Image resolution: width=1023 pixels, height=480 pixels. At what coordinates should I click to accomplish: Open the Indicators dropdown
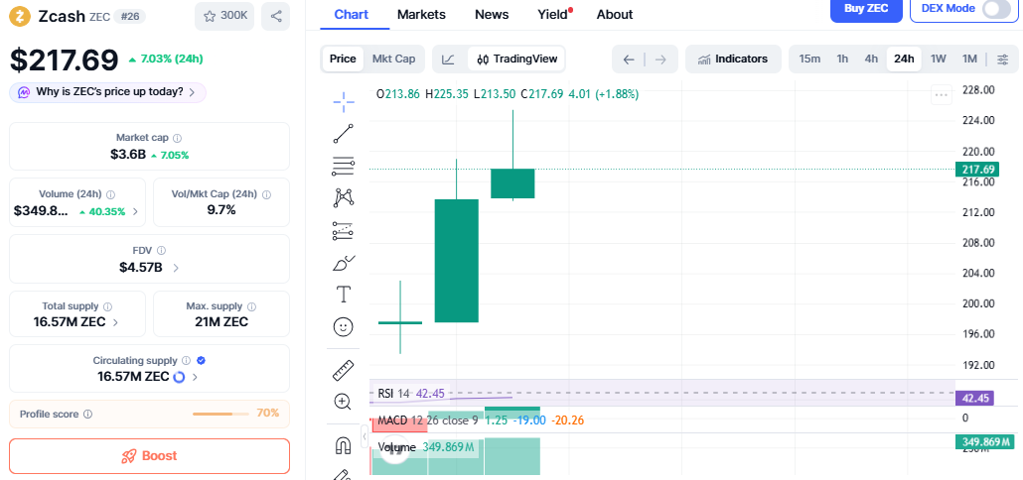coord(733,60)
